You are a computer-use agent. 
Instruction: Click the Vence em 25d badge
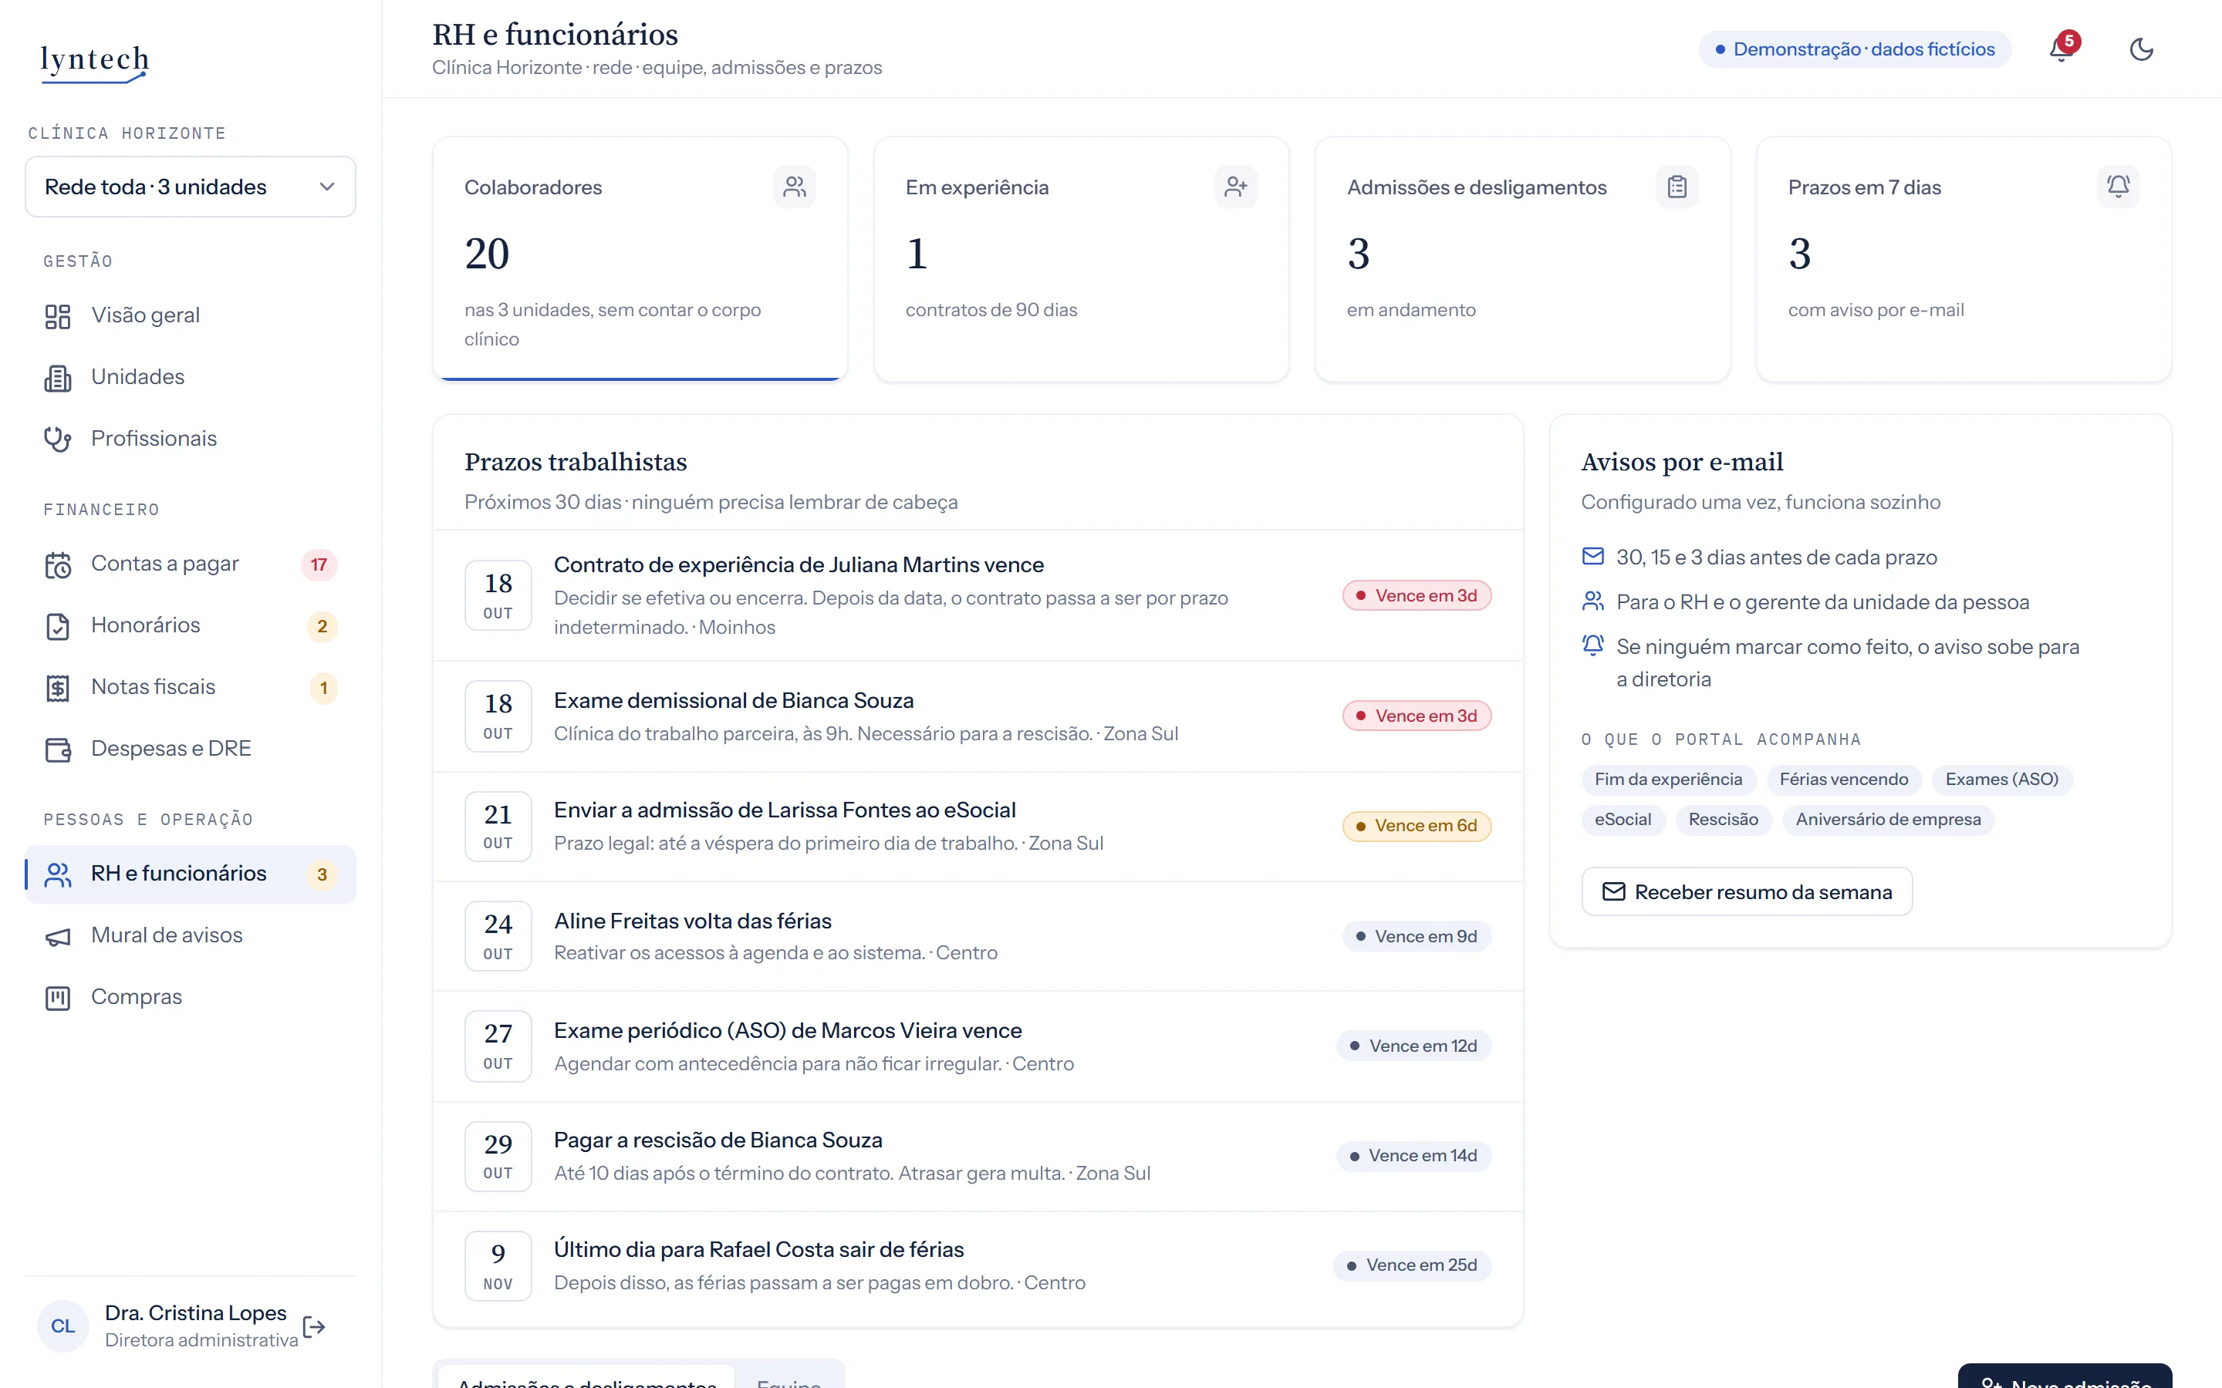point(1412,1265)
